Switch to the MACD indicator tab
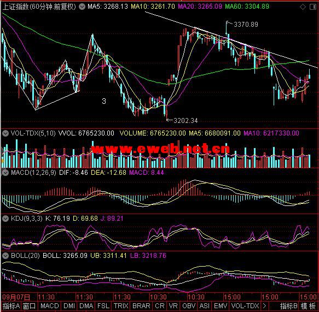Screen dimensions: 319x312 coord(50,306)
